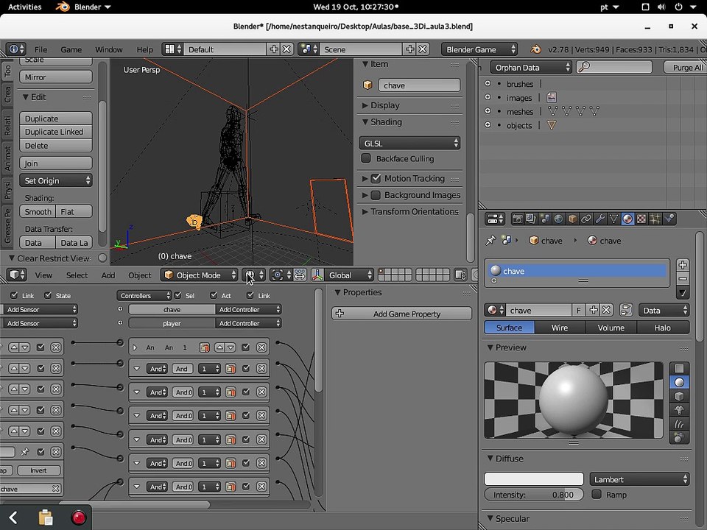Enable Backface Culling checkbox

[366, 158]
